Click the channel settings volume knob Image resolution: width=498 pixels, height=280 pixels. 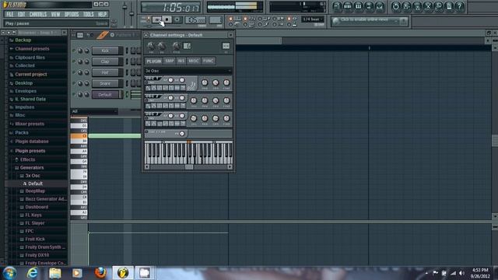162,46
